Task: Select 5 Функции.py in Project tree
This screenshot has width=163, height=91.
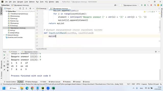Action: (14, 23)
